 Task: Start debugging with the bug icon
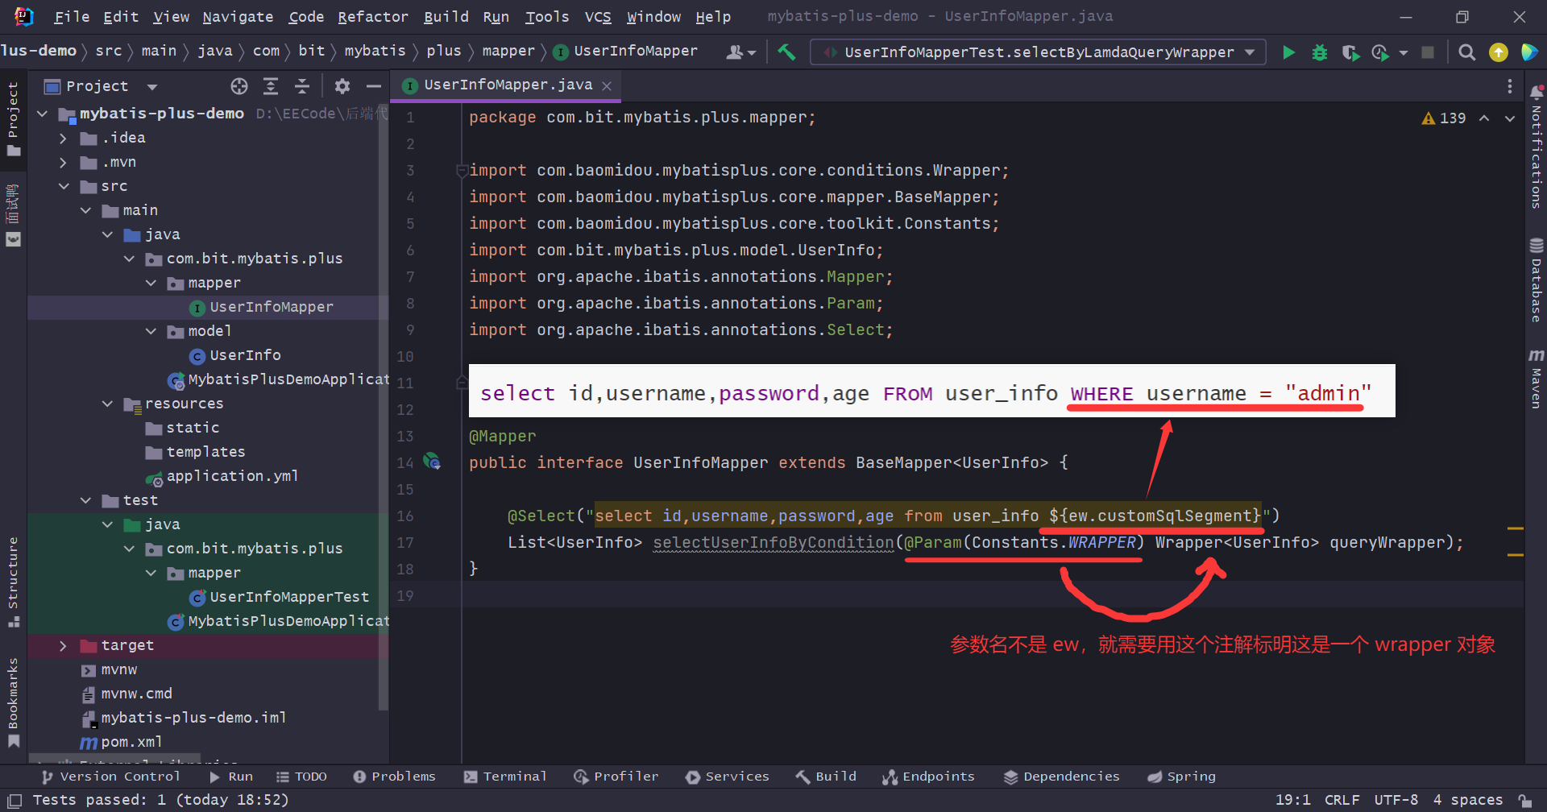(x=1320, y=52)
